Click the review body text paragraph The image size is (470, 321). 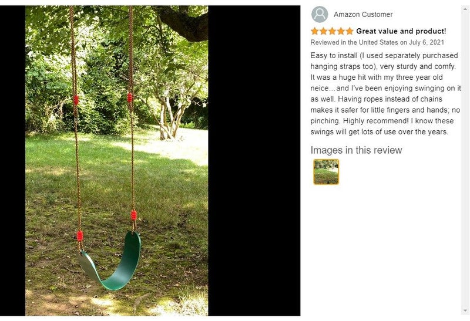pos(385,93)
